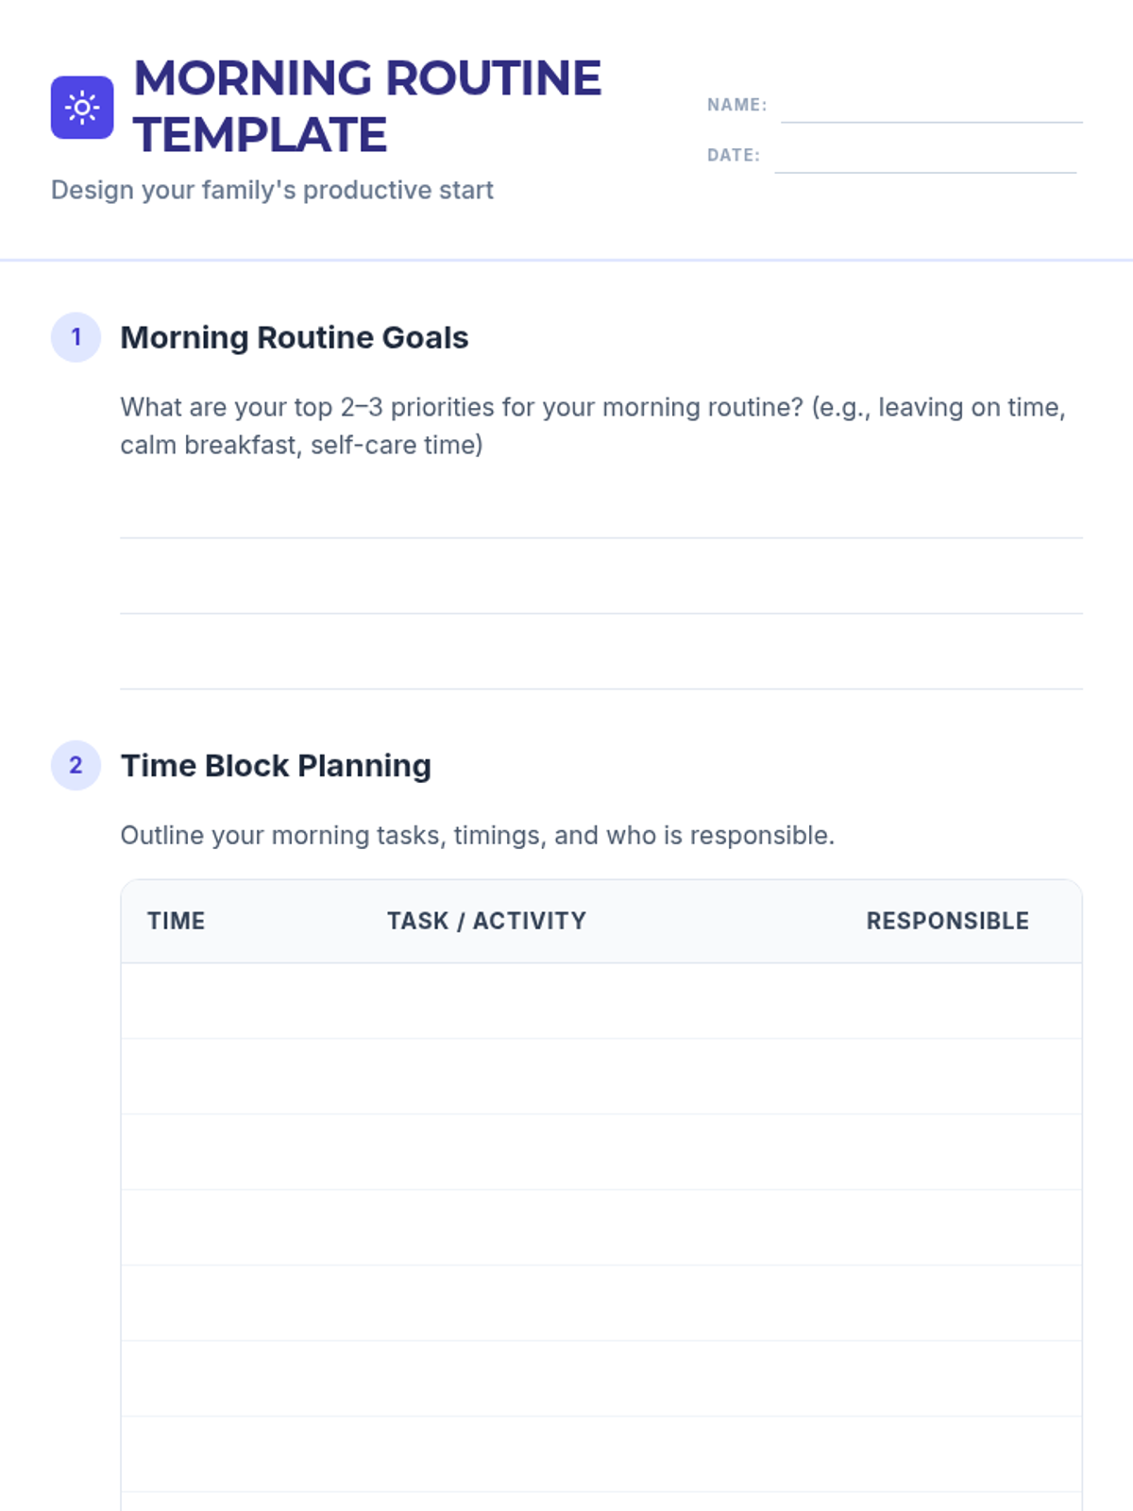Click the number 2 section badge

[x=76, y=765]
